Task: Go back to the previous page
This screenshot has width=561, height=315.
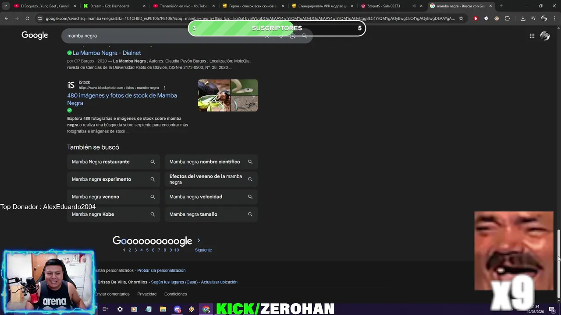Action: click(6, 18)
